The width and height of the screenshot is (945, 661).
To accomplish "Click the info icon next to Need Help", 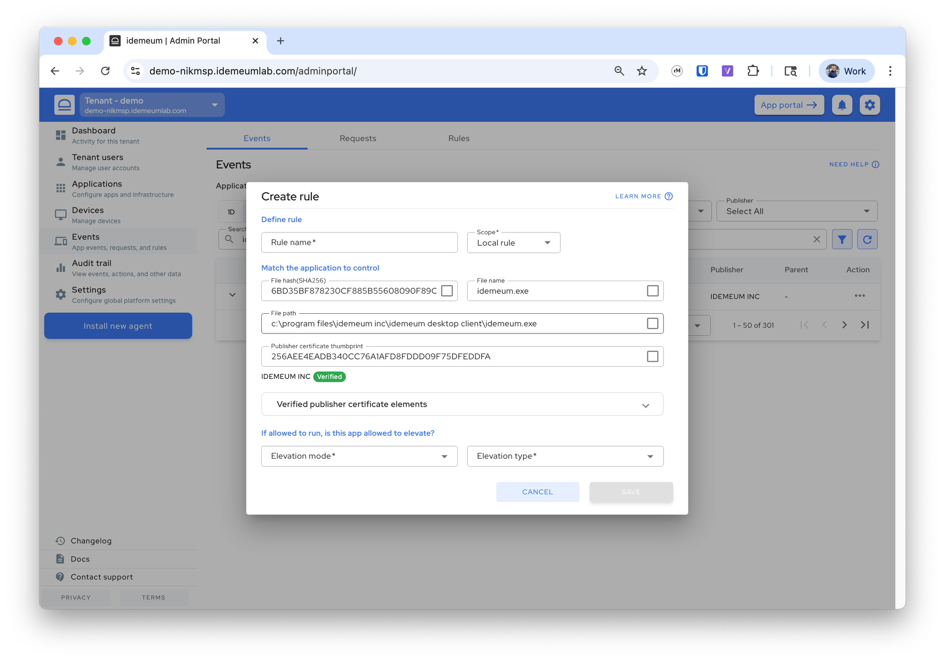I will (876, 164).
